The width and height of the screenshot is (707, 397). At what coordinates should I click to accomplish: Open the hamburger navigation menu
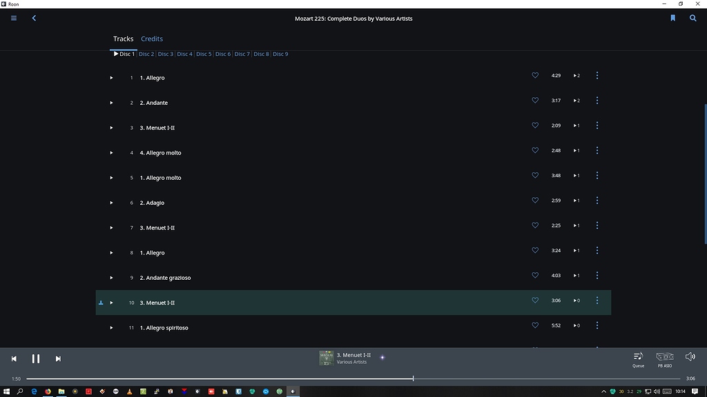[x=13, y=19]
